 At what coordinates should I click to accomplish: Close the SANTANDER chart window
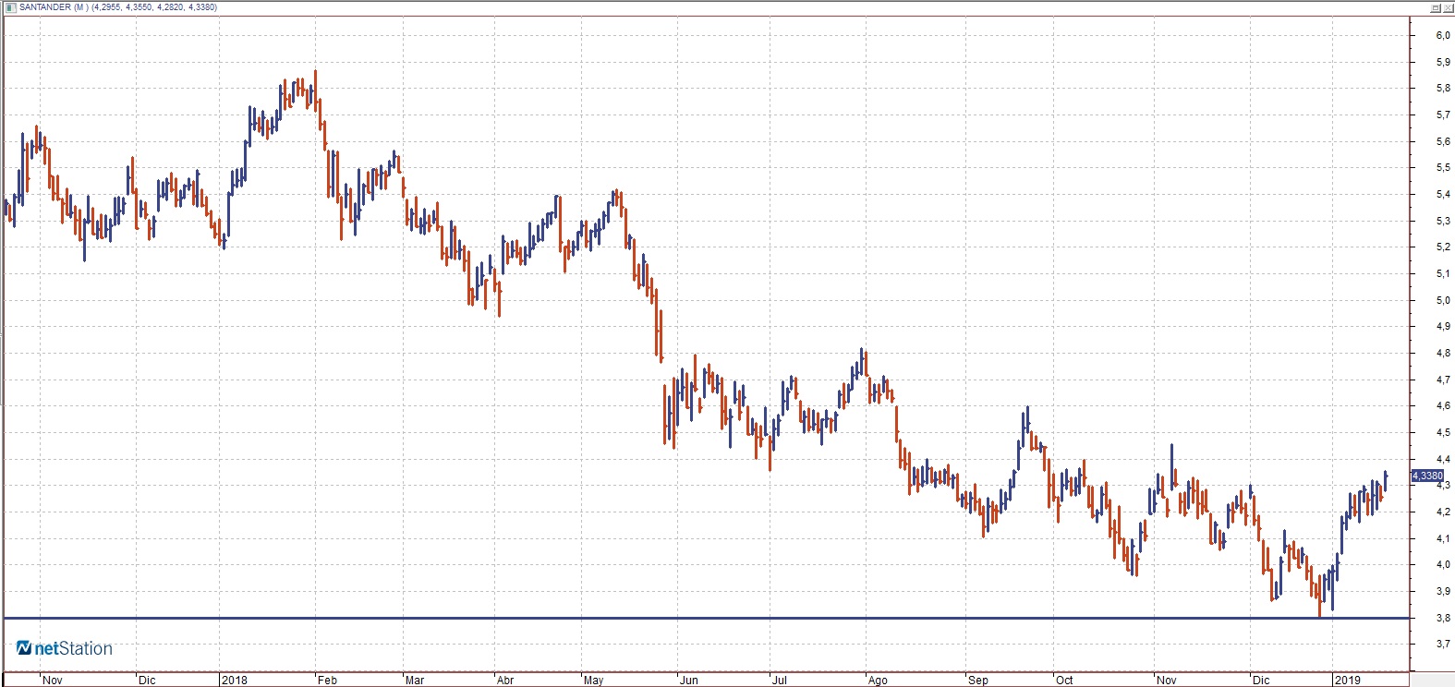(x=1448, y=7)
